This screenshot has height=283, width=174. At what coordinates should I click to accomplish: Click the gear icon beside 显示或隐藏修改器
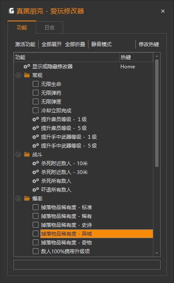27,66
